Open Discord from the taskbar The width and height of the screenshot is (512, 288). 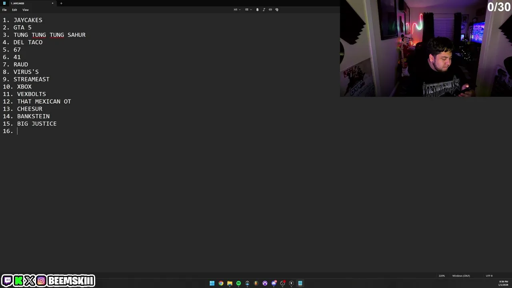tap(274, 283)
